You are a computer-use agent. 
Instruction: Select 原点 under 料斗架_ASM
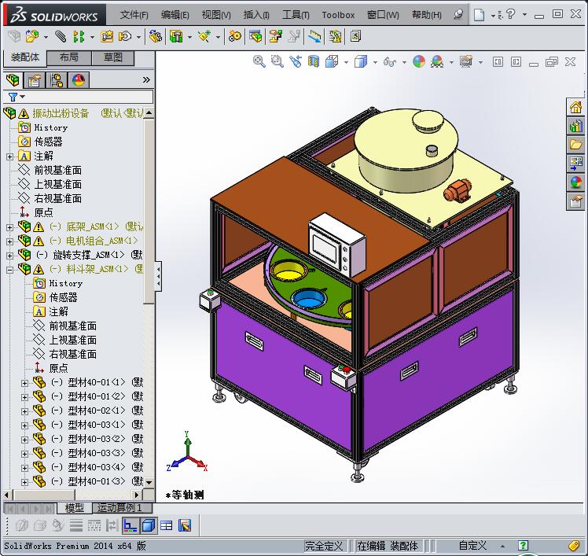coord(58,368)
